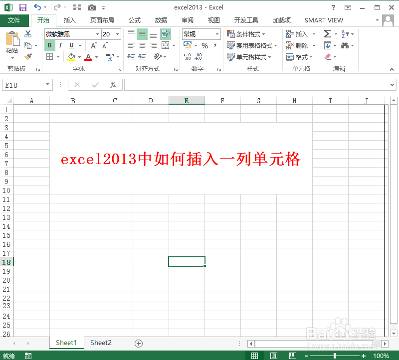
Task: Cut selection with scissors icon
Action: 28,34
